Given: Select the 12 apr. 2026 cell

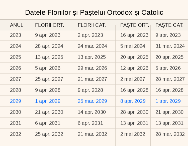Looking at the screenshot, I should coord(134,68).
